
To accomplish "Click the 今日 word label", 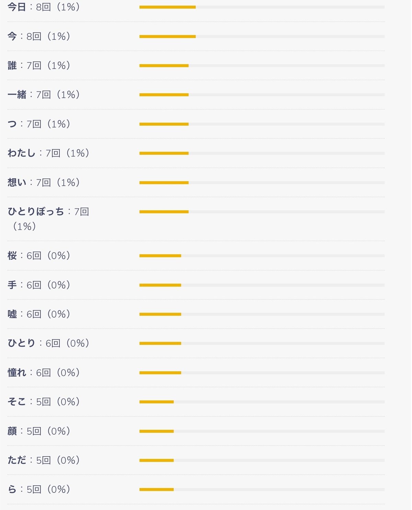I will (x=17, y=7).
